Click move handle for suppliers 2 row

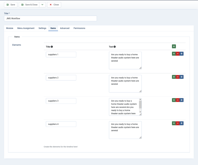click(182, 77)
